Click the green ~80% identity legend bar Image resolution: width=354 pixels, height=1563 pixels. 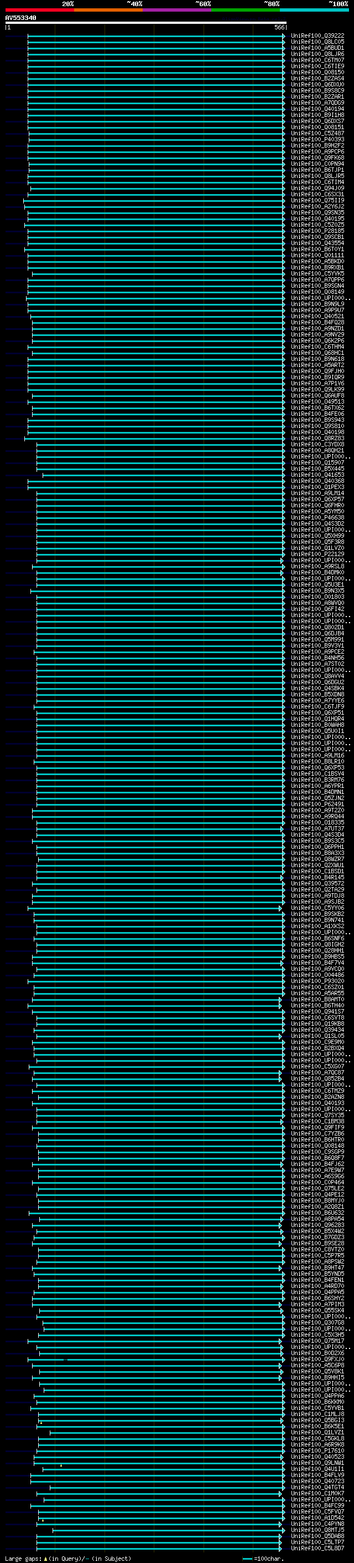(x=246, y=10)
